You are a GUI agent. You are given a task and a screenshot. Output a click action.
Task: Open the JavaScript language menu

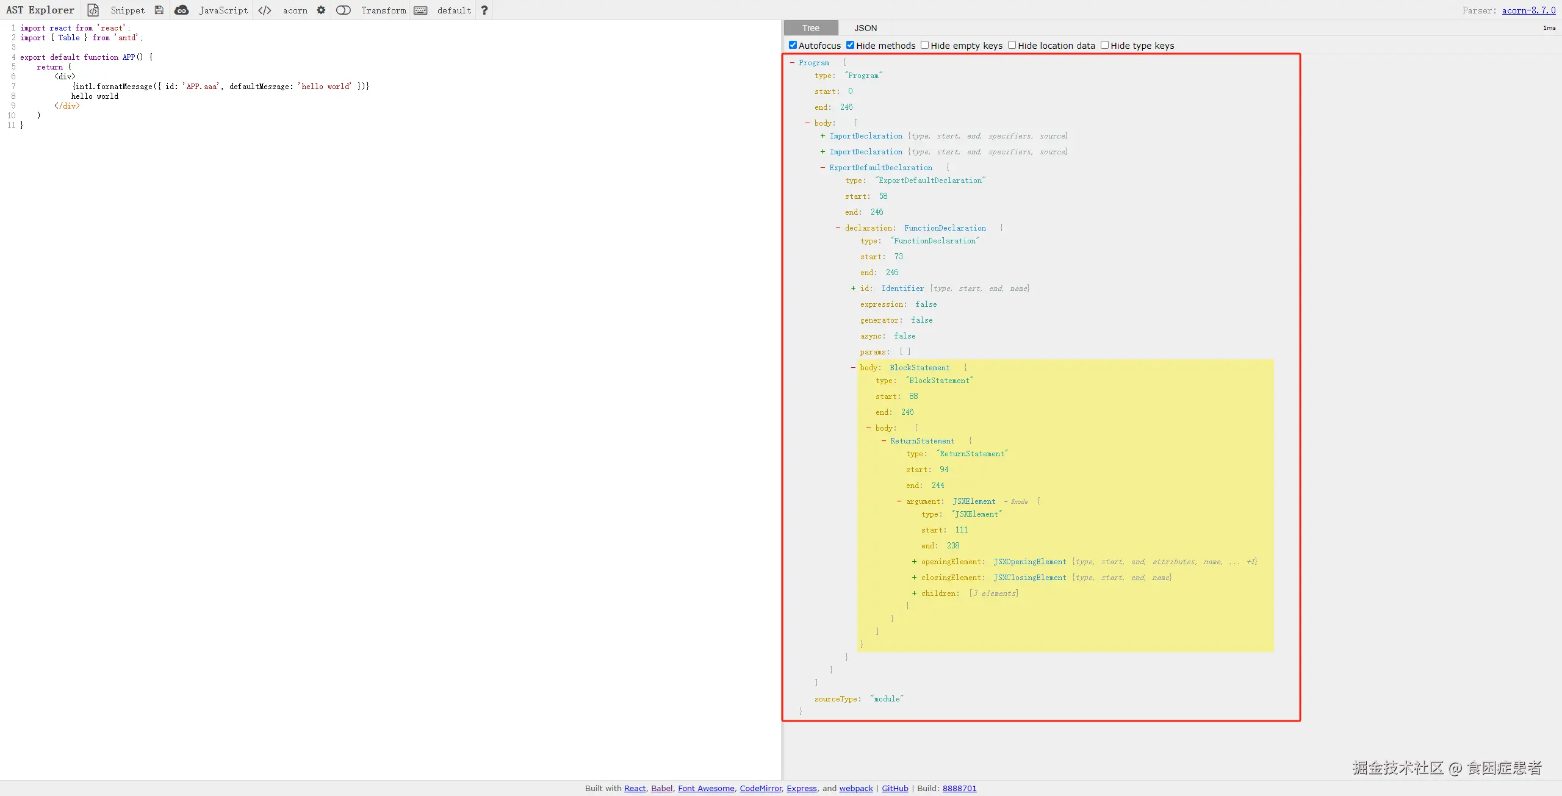[x=223, y=10]
